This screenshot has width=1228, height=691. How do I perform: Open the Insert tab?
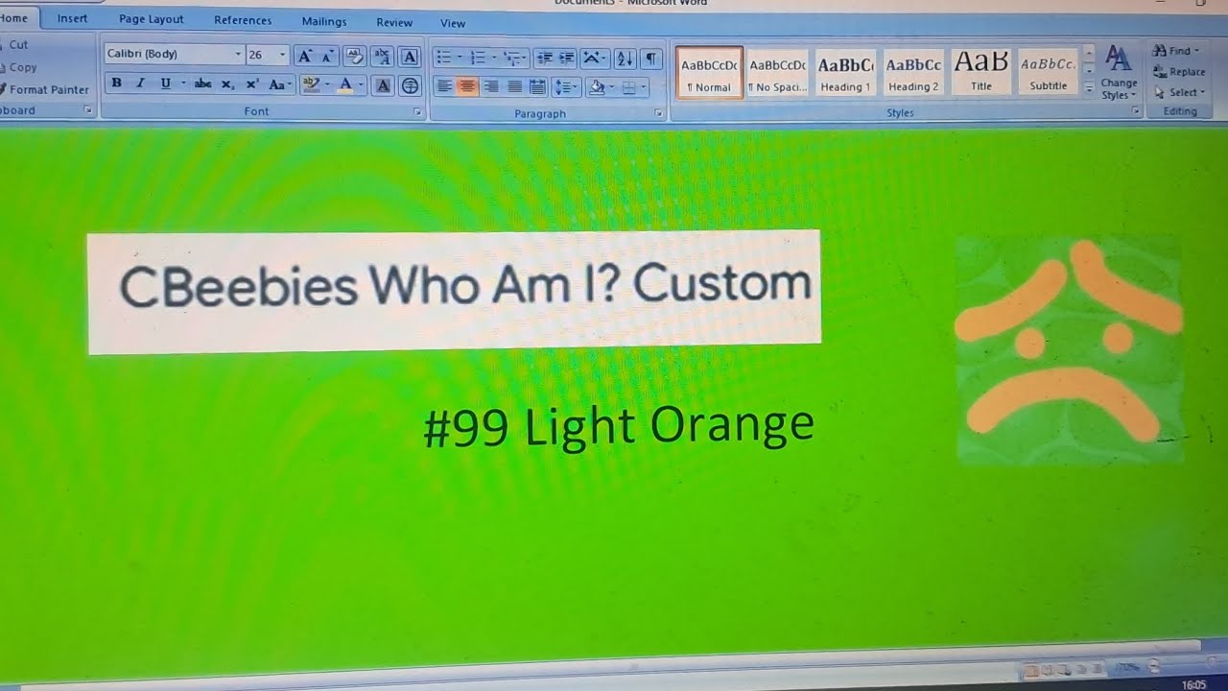coord(73,18)
